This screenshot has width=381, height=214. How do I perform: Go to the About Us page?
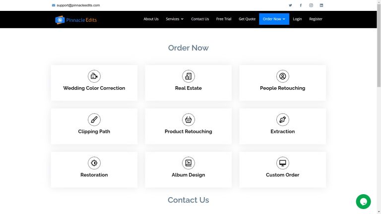(x=151, y=19)
